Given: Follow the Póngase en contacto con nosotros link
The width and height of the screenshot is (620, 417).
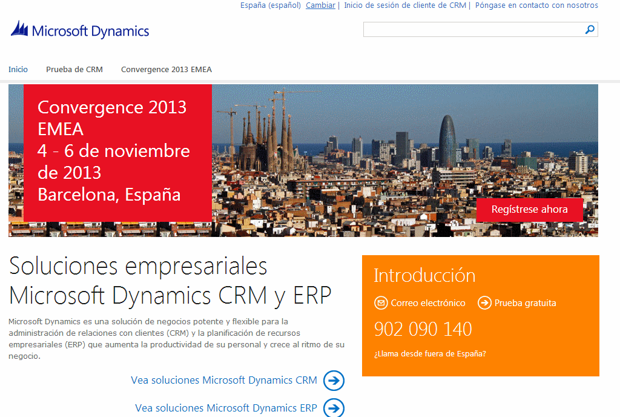Looking at the screenshot, I should (x=536, y=5).
